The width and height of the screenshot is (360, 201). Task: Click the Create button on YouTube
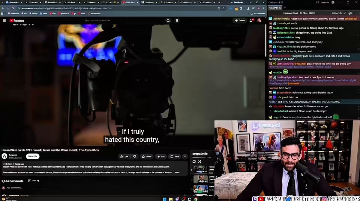pyautogui.click(x=240, y=20)
